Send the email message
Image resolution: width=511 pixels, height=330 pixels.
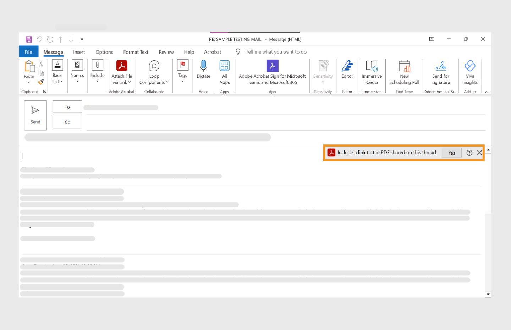(35, 115)
